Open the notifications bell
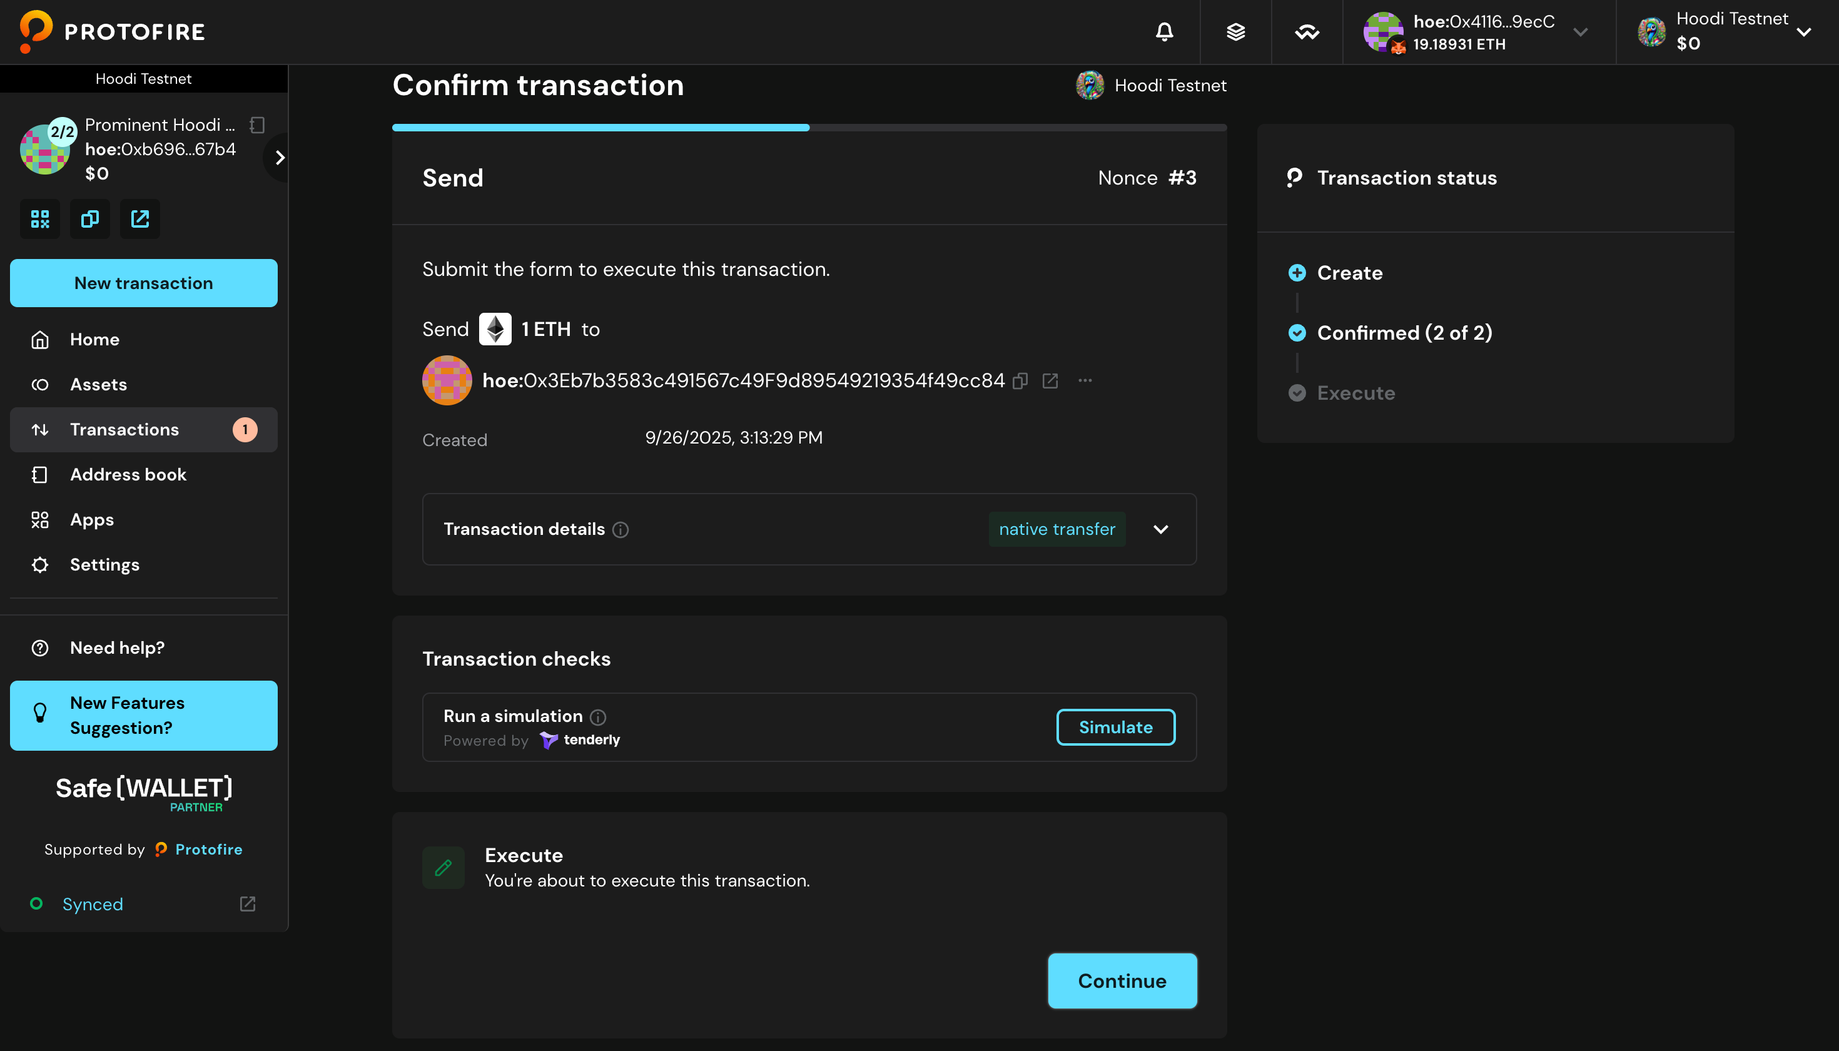 click(1164, 32)
